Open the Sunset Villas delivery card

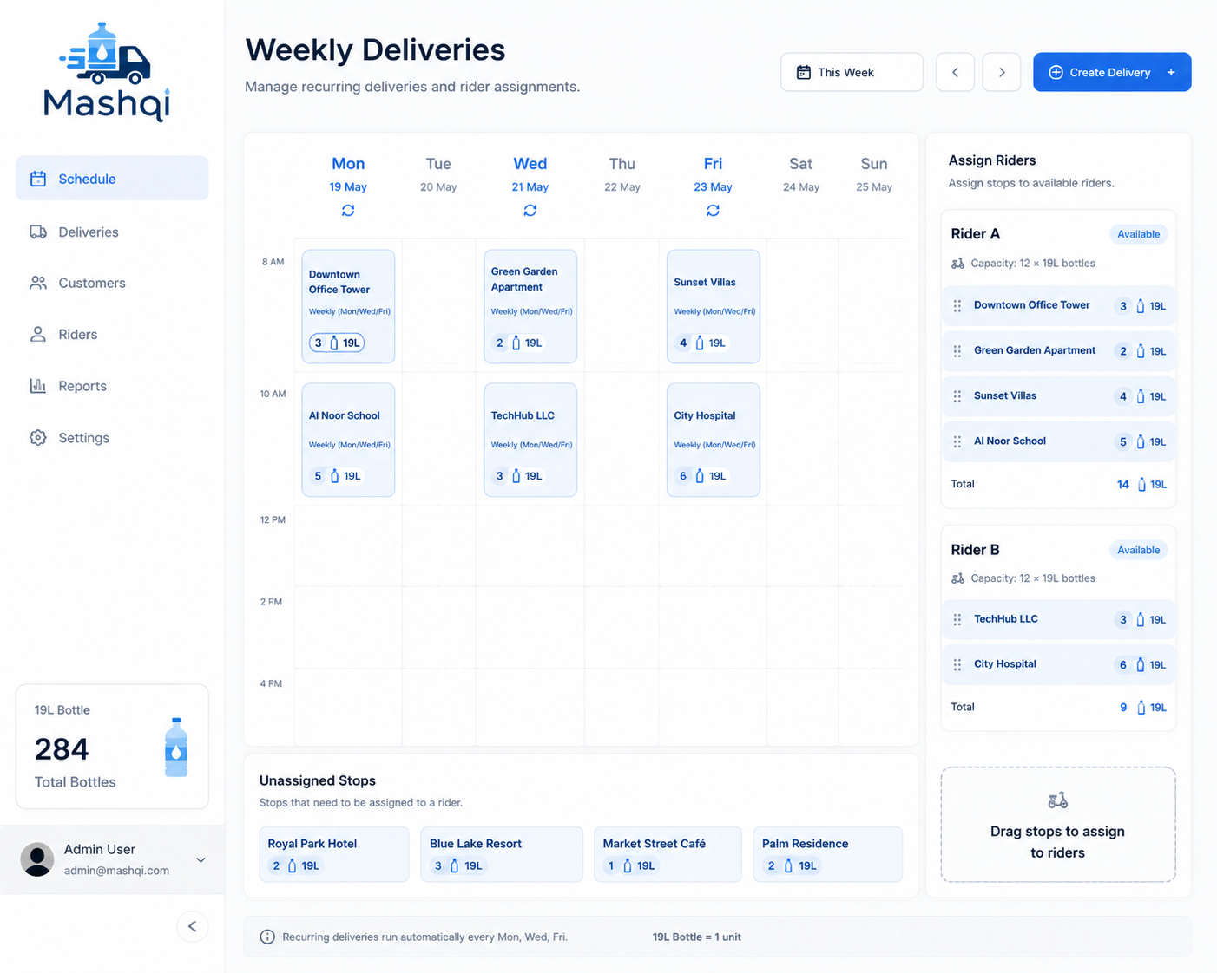[x=714, y=306]
